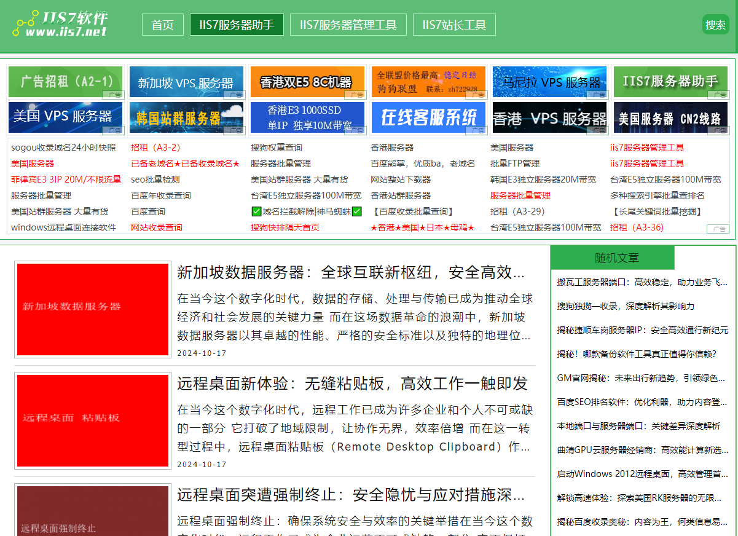The width and height of the screenshot is (738, 536).
Task: Open the 招租（A3-29）link
Action: (x=517, y=211)
